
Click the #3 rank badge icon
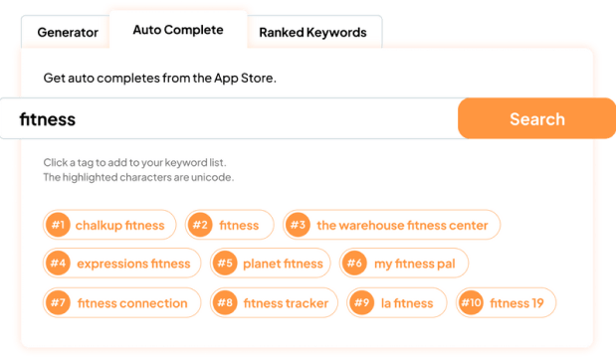(298, 225)
